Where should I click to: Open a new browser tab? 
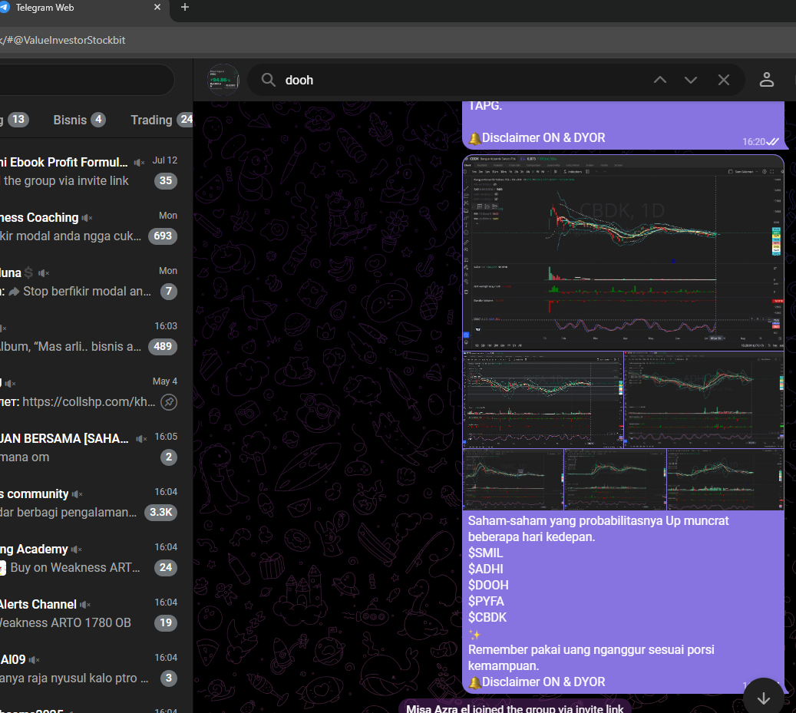point(184,8)
